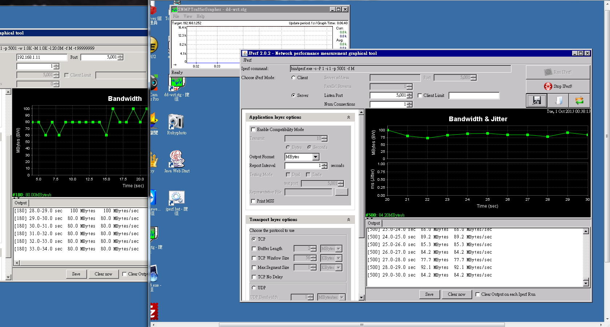Viewport: 610px width, 327px height.
Task: Click the red archive icon at desktop bottom
Action: [154, 311]
